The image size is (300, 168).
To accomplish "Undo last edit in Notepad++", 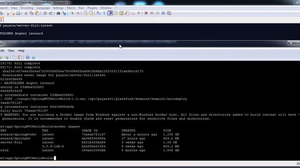I will (45, 13).
